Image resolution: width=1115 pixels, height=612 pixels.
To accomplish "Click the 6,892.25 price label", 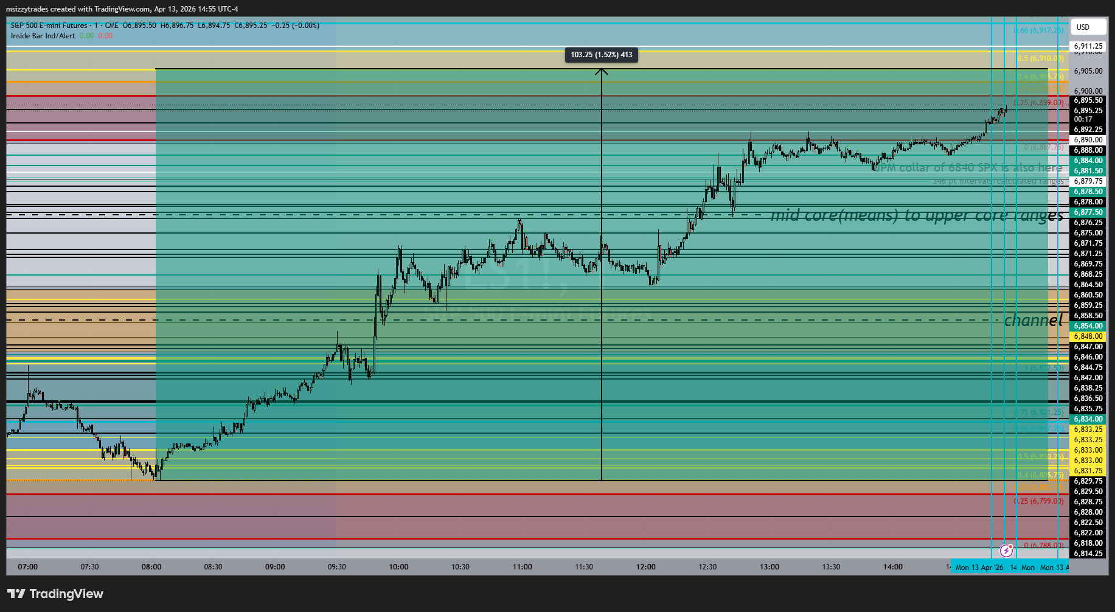I will 1088,130.
